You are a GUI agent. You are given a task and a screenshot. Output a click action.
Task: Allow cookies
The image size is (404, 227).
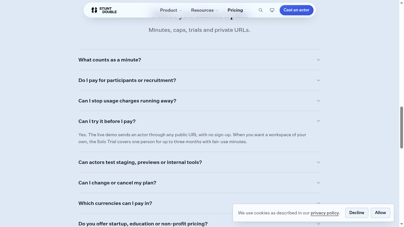point(380,213)
